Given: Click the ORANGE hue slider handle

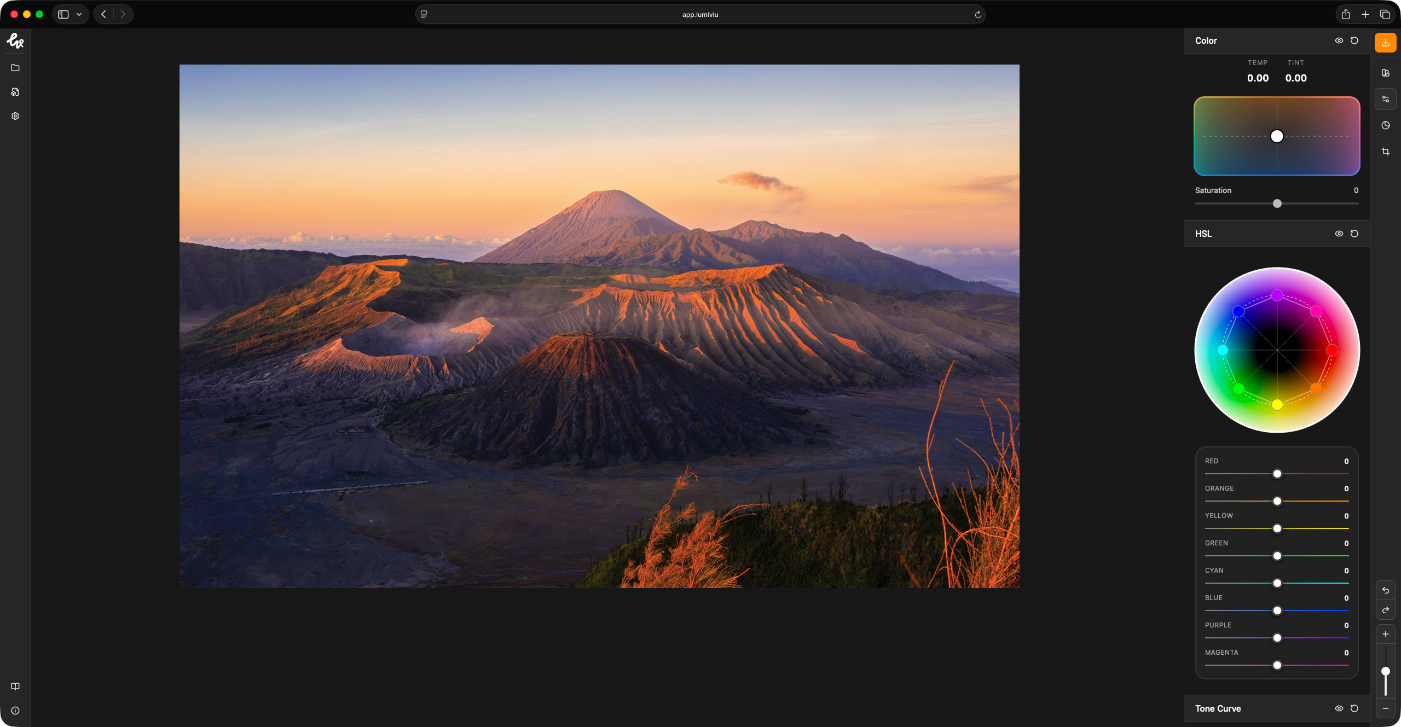Looking at the screenshot, I should pos(1277,501).
